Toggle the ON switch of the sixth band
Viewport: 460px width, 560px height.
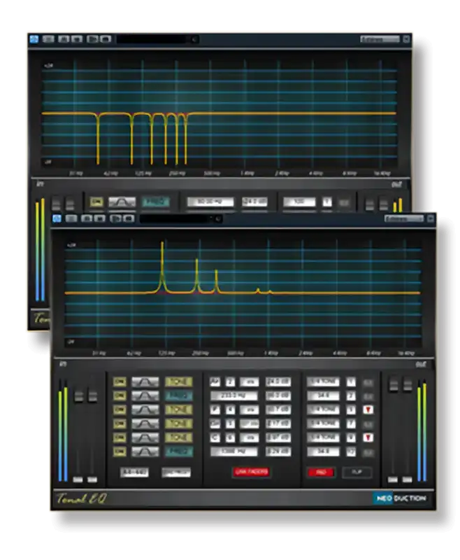click(120, 451)
